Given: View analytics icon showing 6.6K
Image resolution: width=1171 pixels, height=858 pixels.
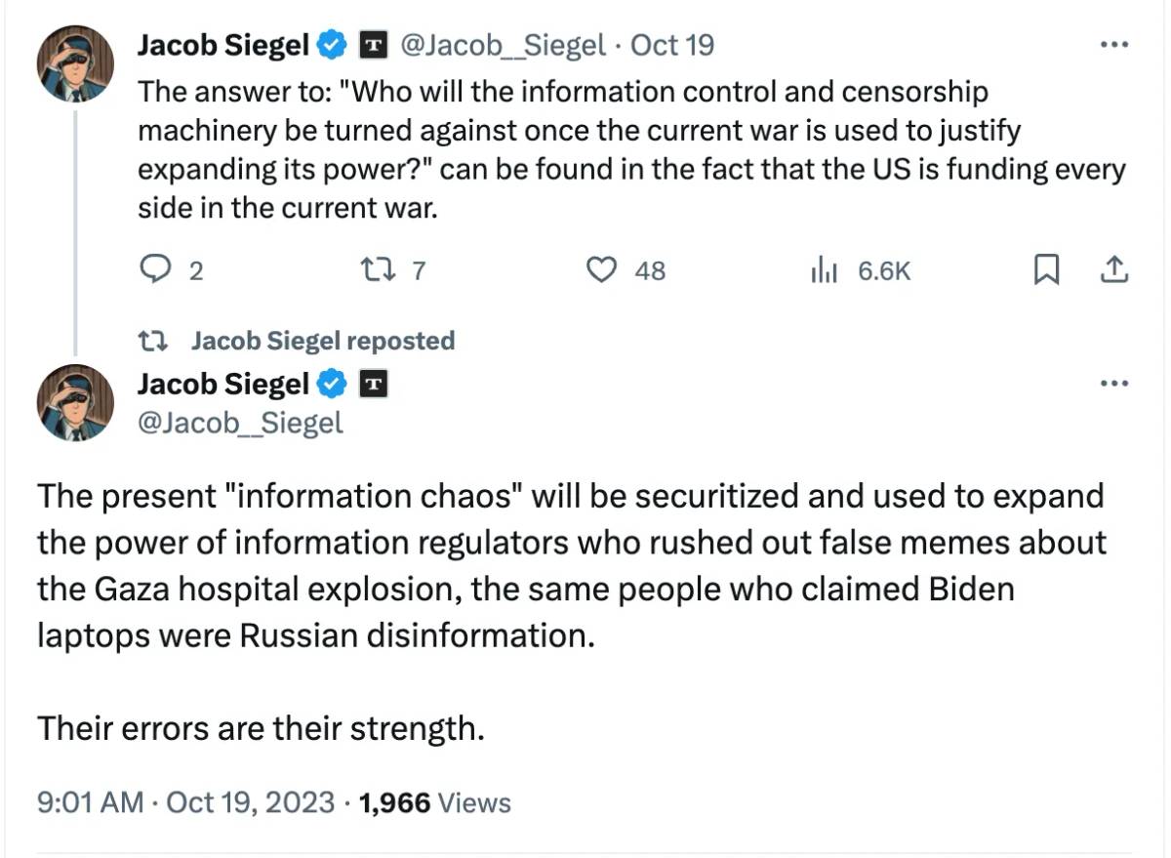Looking at the screenshot, I should point(825,270).
